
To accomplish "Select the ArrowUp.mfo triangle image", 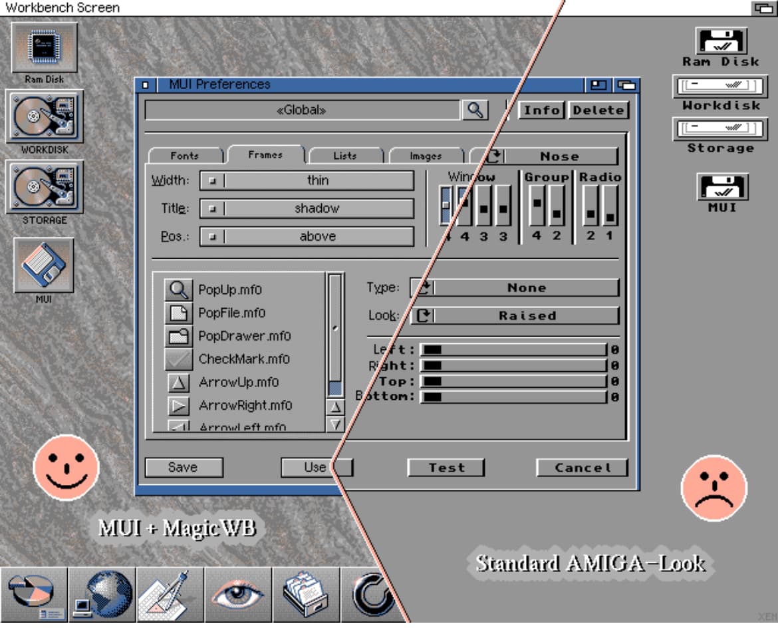I will coord(178,383).
